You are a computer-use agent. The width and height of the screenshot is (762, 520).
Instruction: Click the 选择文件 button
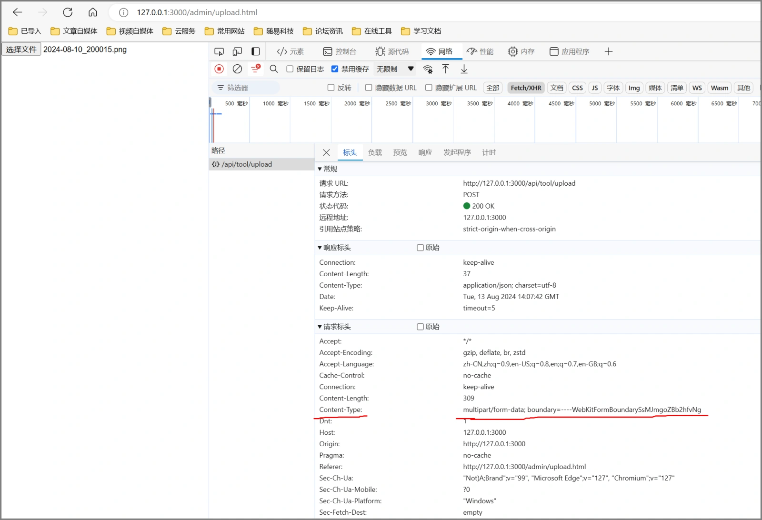(21, 50)
